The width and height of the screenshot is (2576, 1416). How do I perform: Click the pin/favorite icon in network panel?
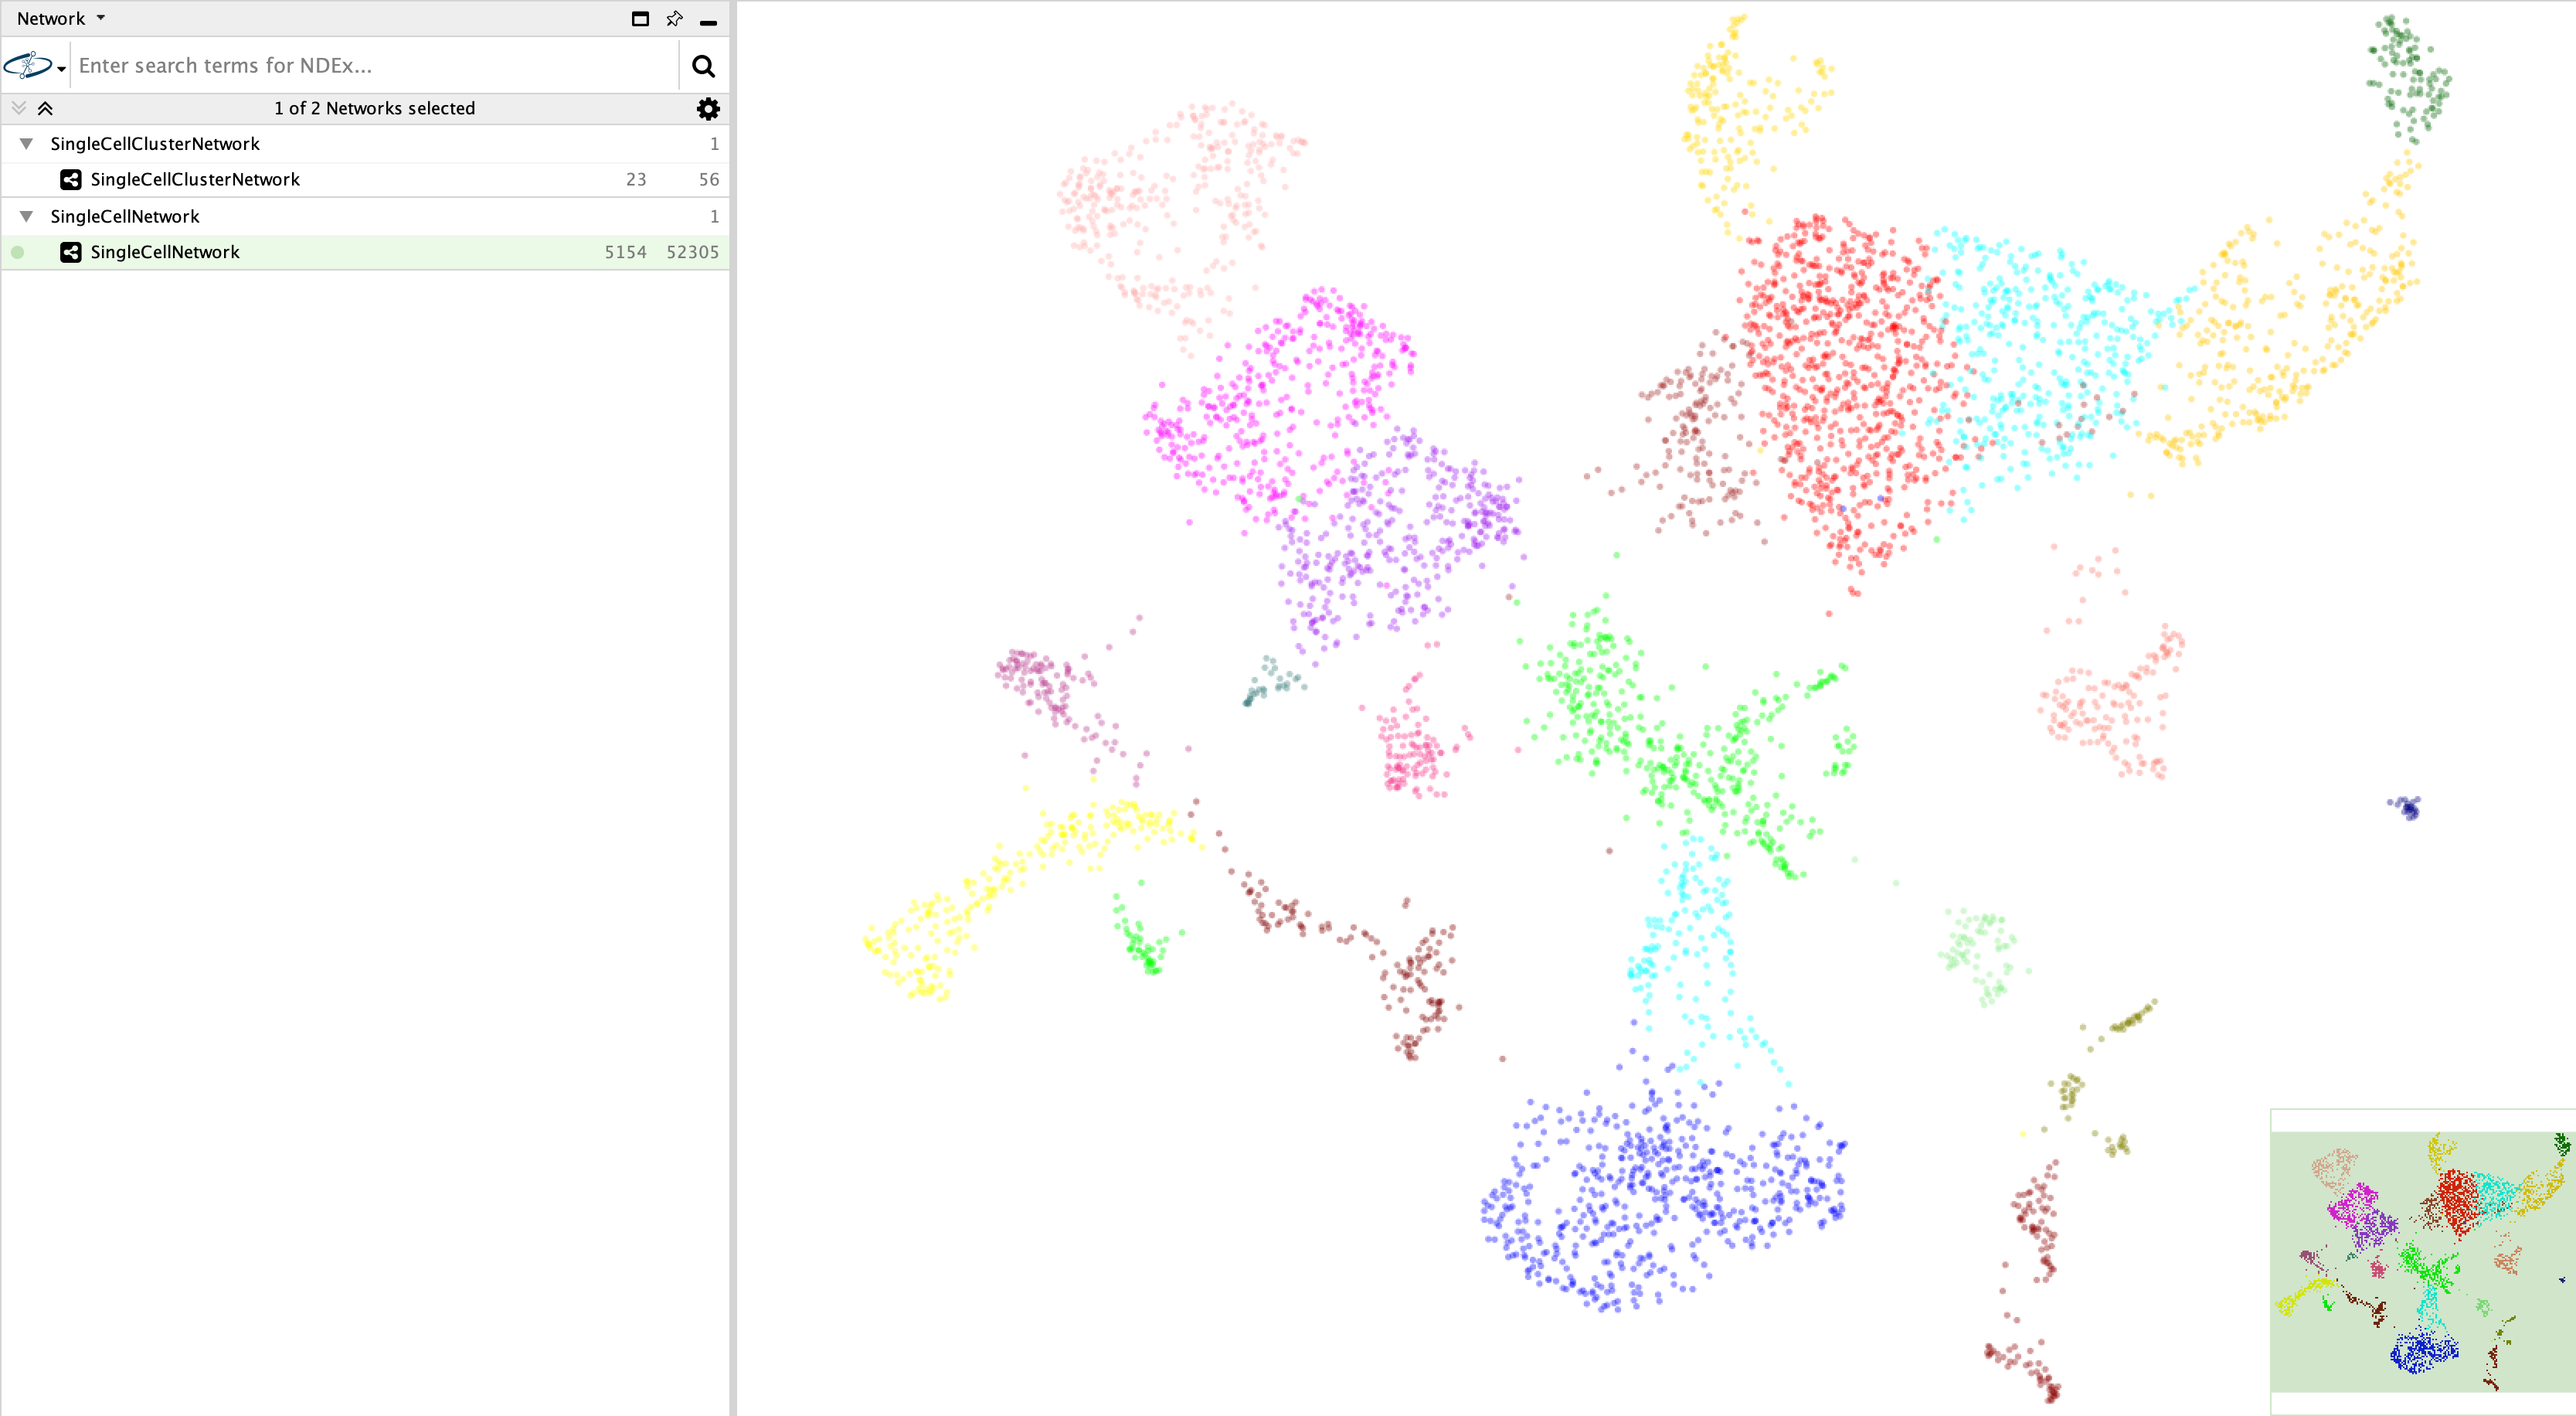676,15
